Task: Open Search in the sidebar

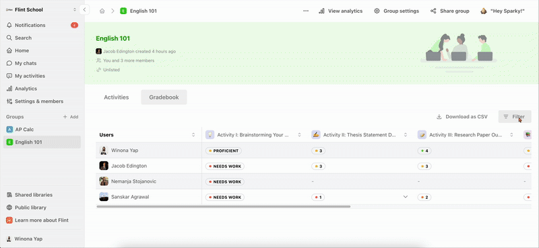Action: [x=42, y=38]
